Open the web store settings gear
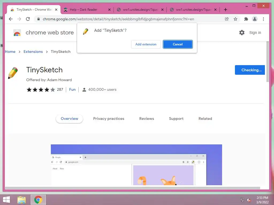274x205 pixels. pos(242,33)
